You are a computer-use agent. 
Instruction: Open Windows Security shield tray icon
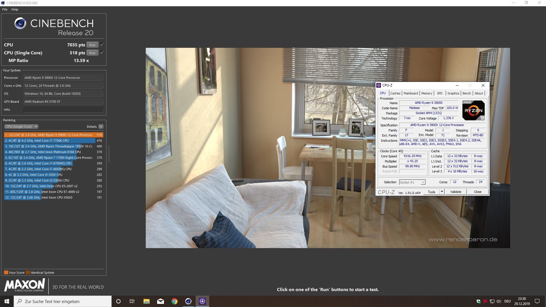tap(479, 301)
